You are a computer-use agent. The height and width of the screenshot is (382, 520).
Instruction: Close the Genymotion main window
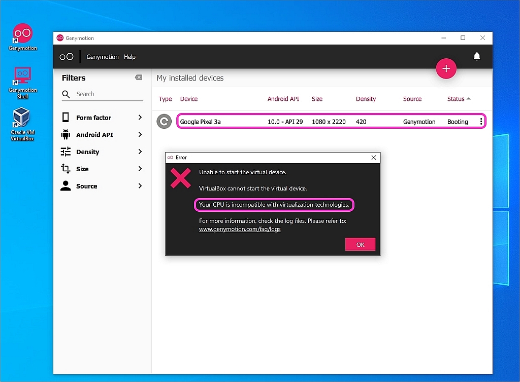pos(482,38)
